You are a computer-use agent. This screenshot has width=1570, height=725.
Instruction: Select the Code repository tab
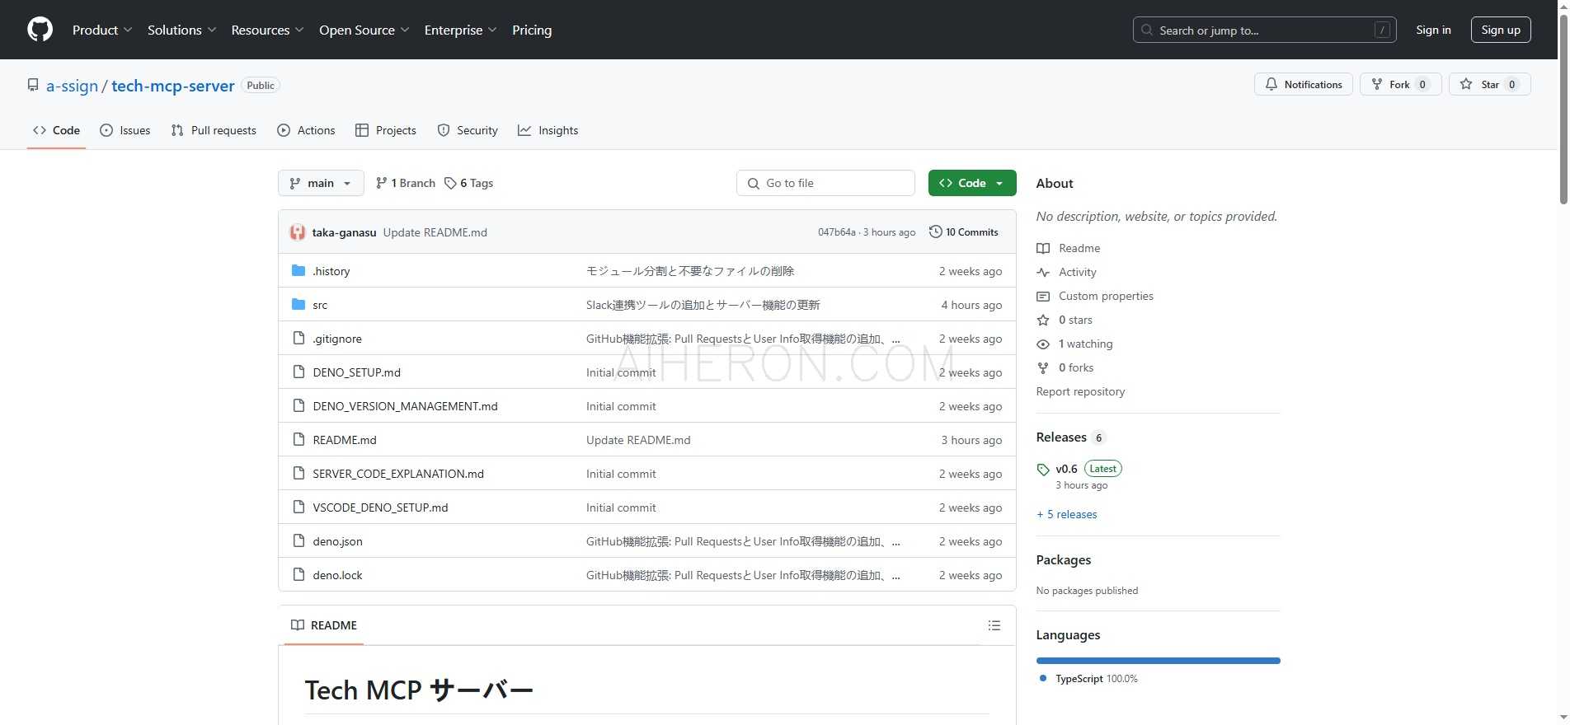click(56, 130)
